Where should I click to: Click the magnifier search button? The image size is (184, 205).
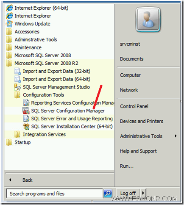[108, 193]
